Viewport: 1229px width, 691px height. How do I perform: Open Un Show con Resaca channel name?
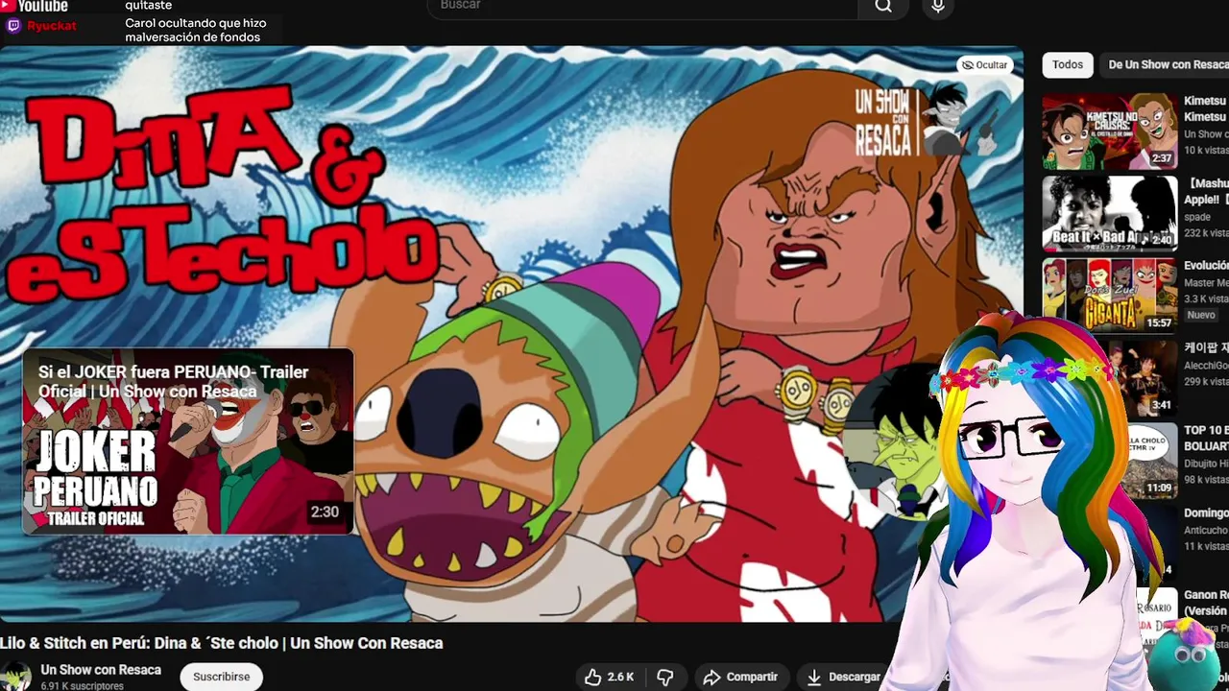tap(101, 670)
